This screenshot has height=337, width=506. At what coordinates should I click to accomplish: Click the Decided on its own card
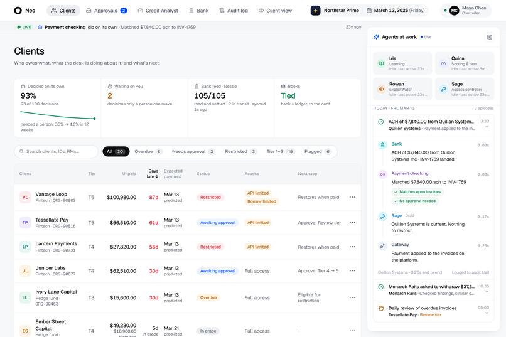click(x=58, y=108)
